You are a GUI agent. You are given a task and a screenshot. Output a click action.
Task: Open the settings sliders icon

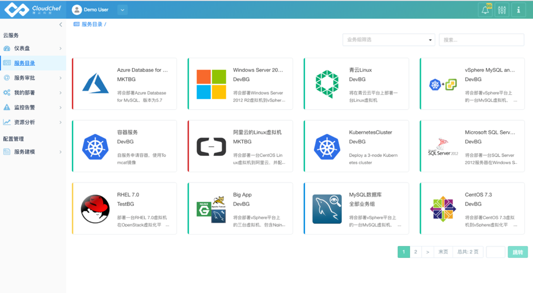point(502,10)
